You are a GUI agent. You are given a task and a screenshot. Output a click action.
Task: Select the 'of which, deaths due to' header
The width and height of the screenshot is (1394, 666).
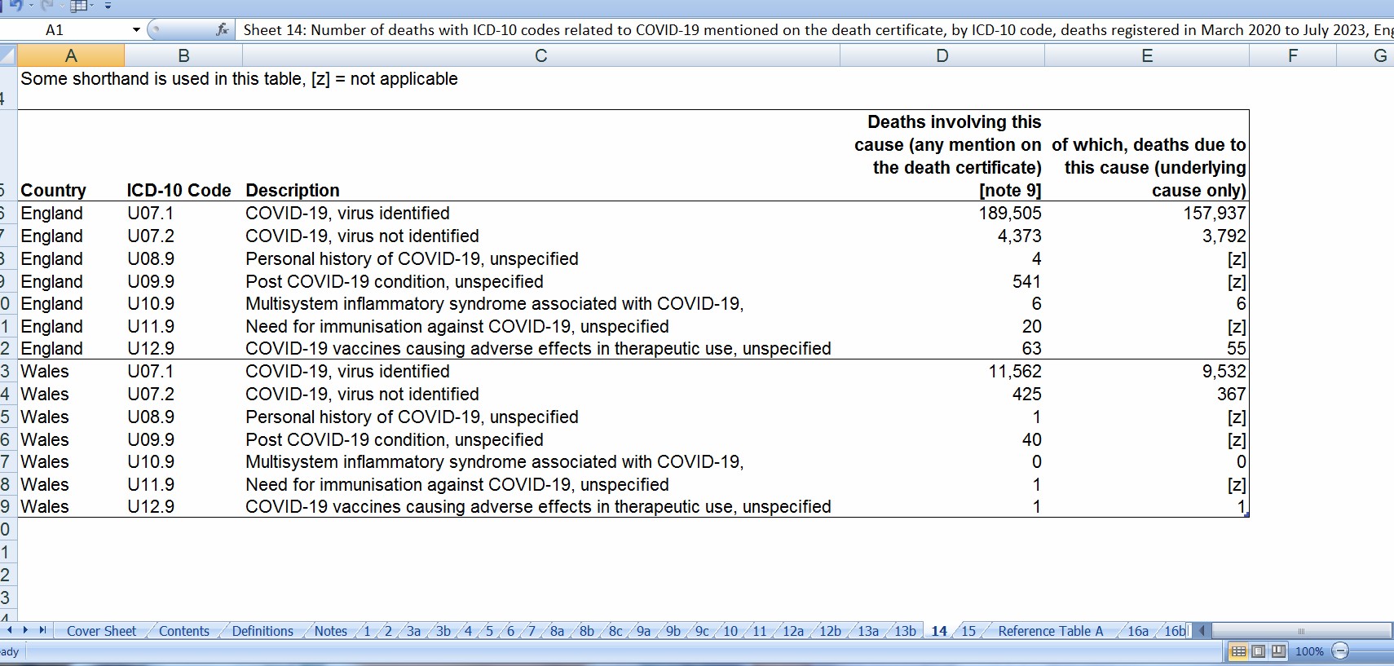tap(1147, 156)
